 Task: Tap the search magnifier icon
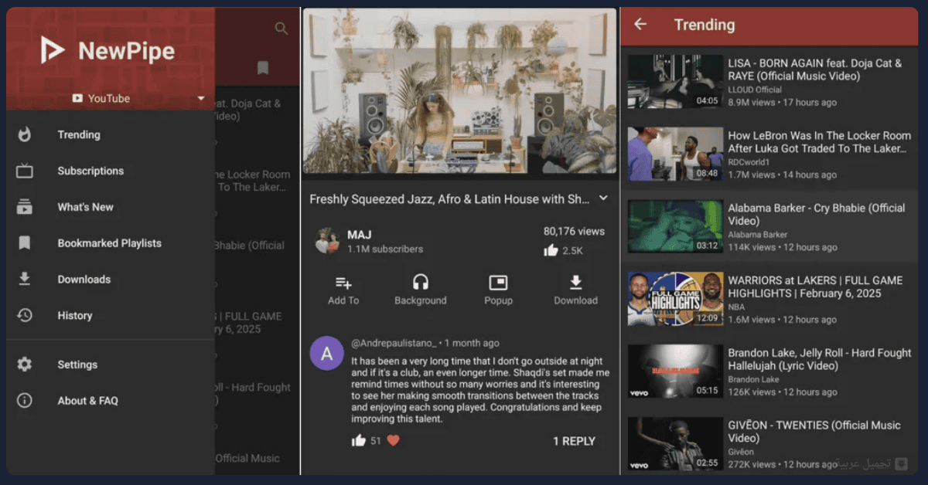click(281, 29)
